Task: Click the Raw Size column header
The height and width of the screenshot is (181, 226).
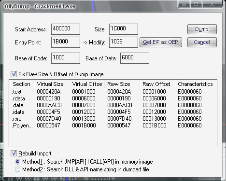Action: pos(122,84)
